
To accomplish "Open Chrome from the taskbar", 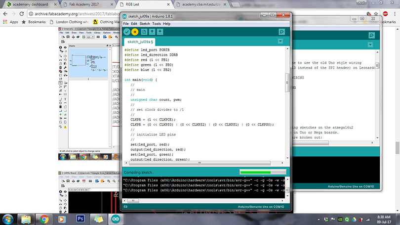I will (44, 219).
